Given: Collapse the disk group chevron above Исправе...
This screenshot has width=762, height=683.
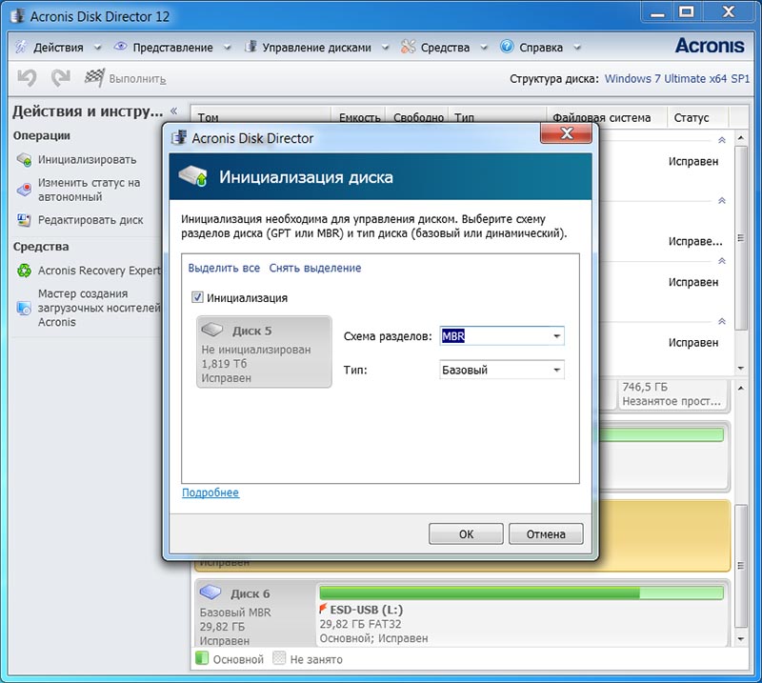Looking at the screenshot, I should (722, 201).
